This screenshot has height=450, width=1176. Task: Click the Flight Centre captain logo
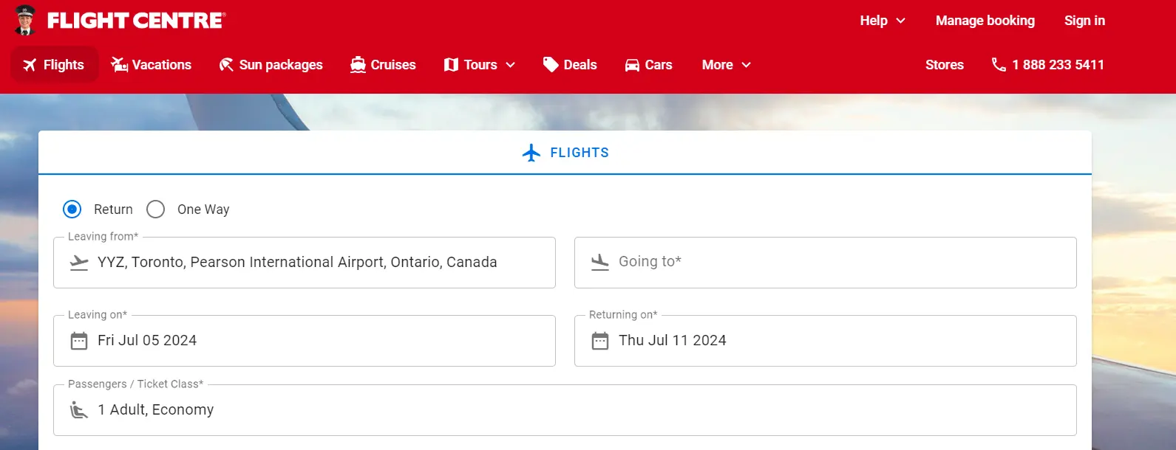pyautogui.click(x=26, y=21)
